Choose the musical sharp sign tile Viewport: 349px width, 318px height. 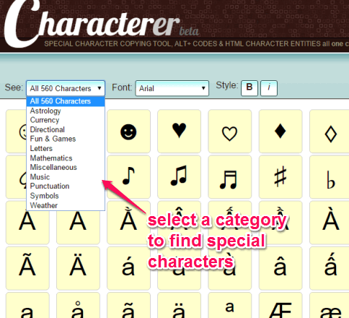click(x=280, y=177)
